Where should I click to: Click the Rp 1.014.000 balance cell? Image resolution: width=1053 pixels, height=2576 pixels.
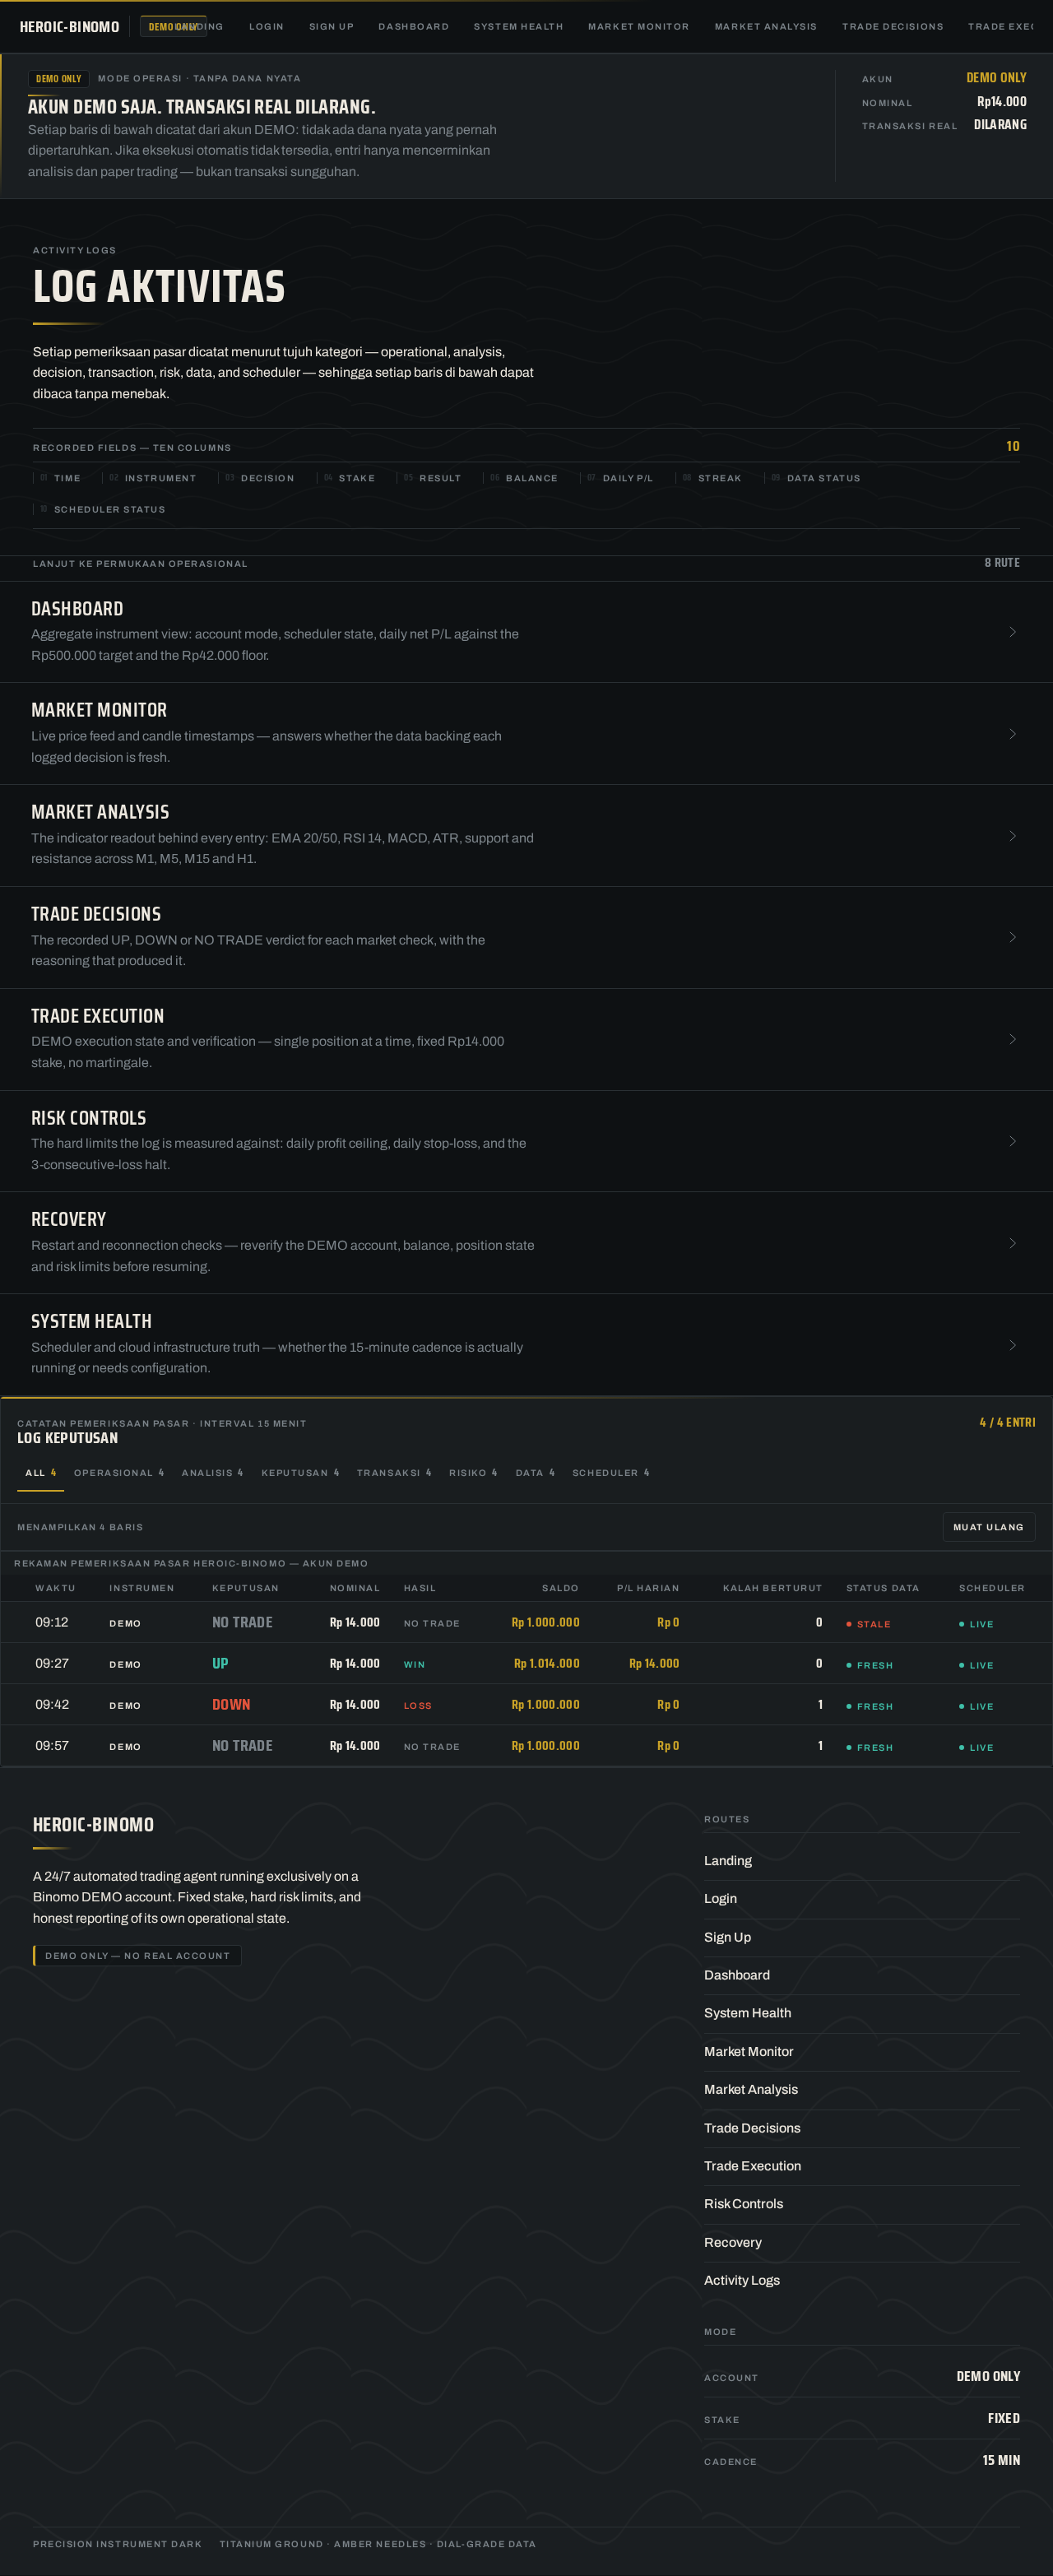[x=546, y=1663]
